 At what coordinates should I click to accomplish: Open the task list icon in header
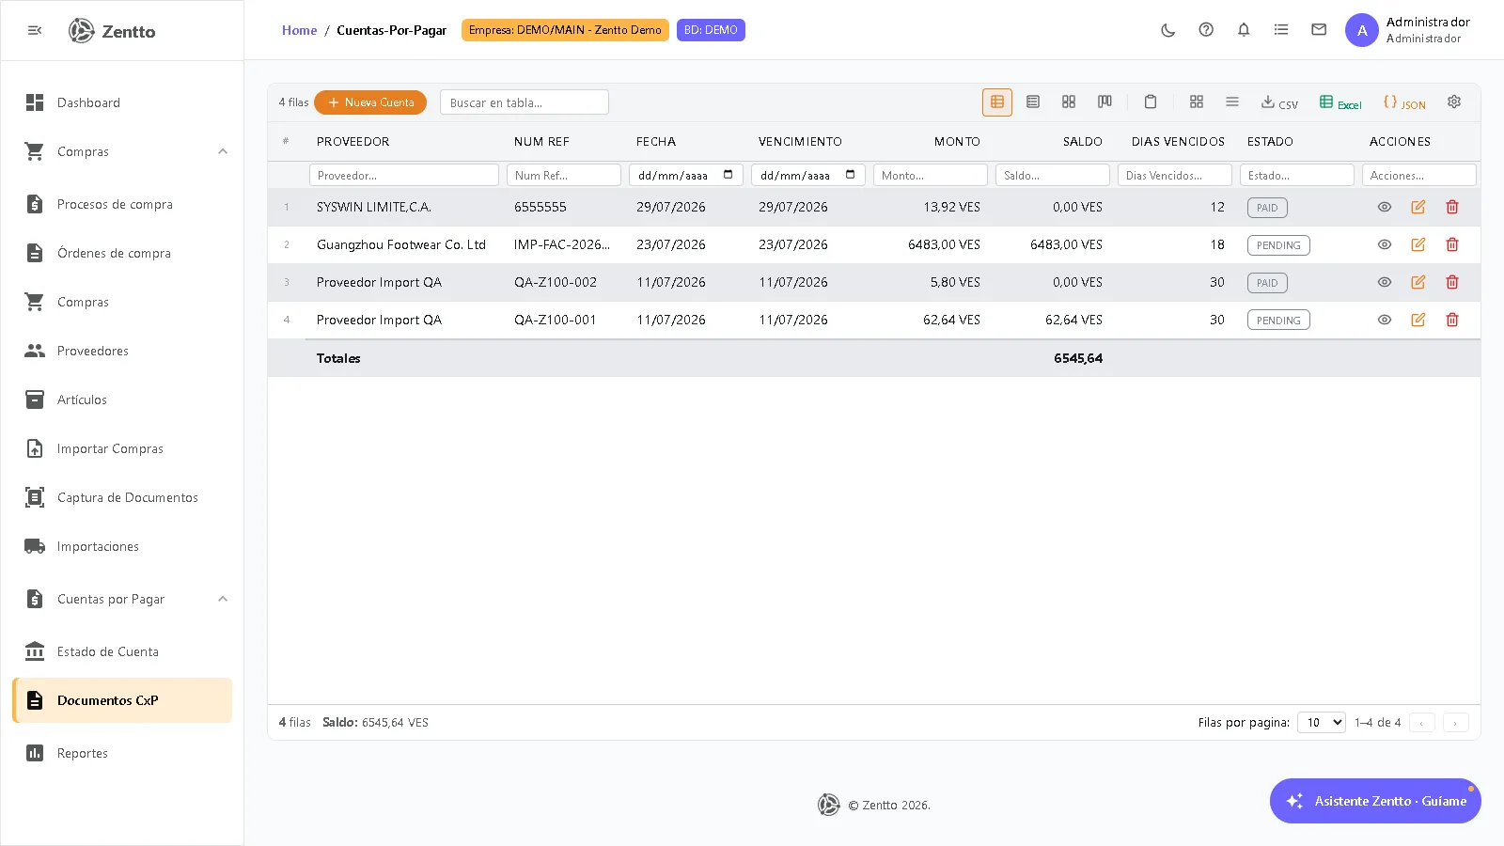1281,30
